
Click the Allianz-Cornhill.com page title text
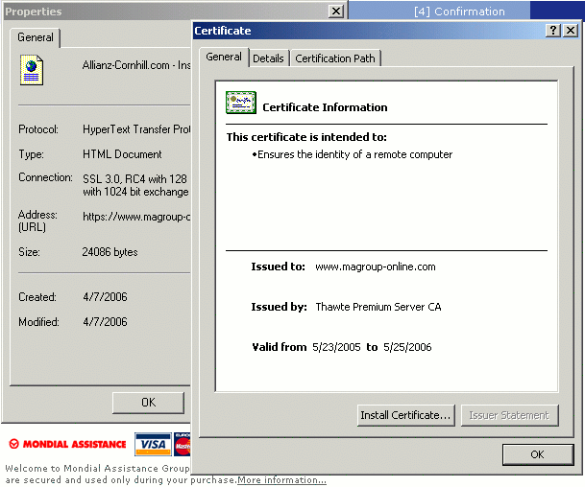(x=136, y=65)
